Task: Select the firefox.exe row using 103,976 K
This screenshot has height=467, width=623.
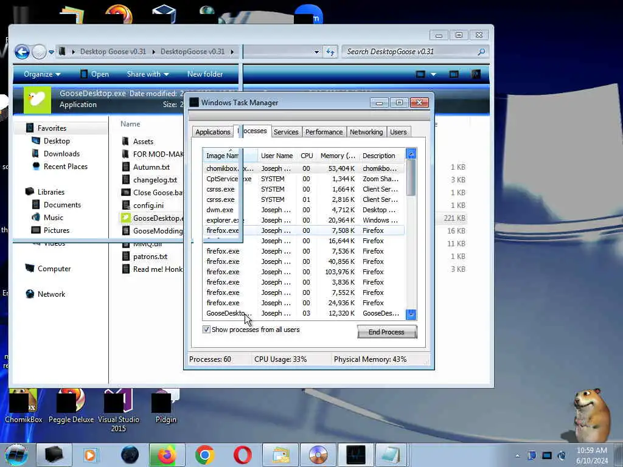Action: [304, 272]
